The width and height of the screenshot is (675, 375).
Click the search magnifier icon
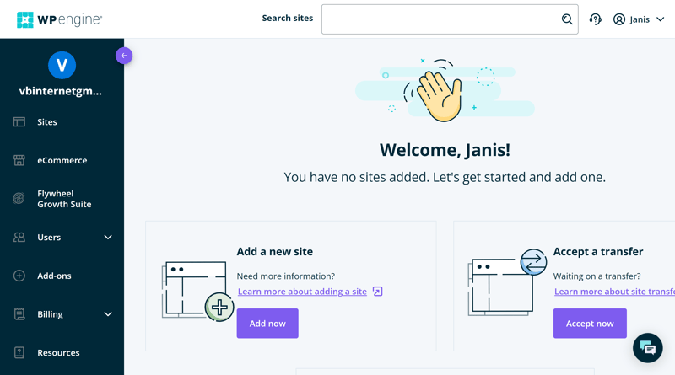567,19
